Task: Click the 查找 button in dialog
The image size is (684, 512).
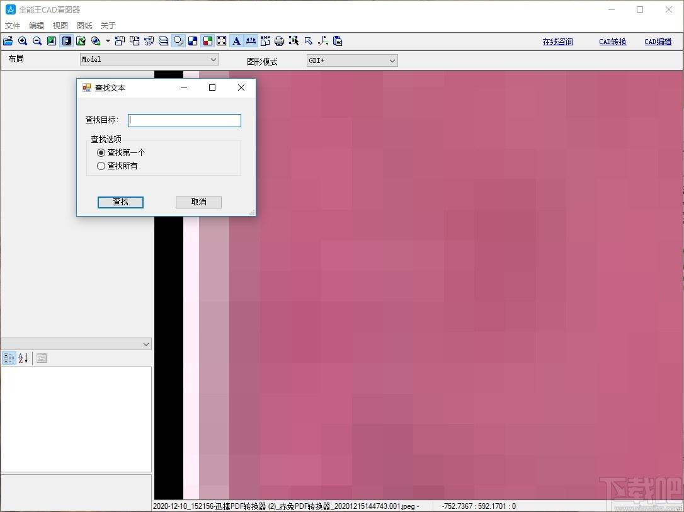Action: click(120, 202)
